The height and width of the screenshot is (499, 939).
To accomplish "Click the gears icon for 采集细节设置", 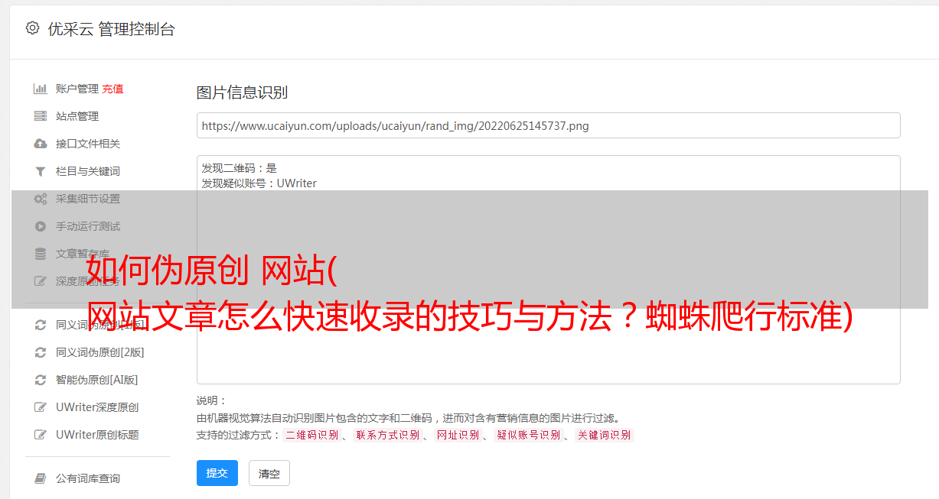I will click(x=41, y=199).
